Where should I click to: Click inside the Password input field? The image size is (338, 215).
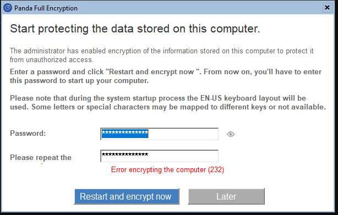click(x=159, y=134)
